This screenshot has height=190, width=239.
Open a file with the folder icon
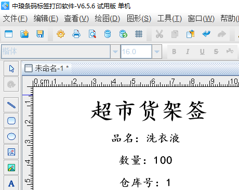click(24, 34)
